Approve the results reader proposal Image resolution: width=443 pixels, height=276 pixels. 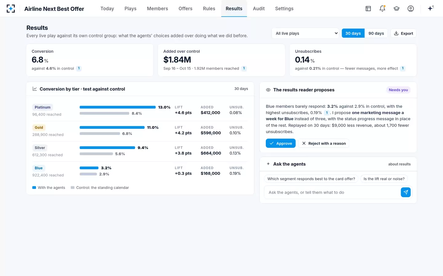click(281, 143)
